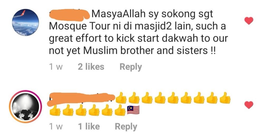Open the 1 like count
This screenshot has width=270, height=135.
point(89,126)
